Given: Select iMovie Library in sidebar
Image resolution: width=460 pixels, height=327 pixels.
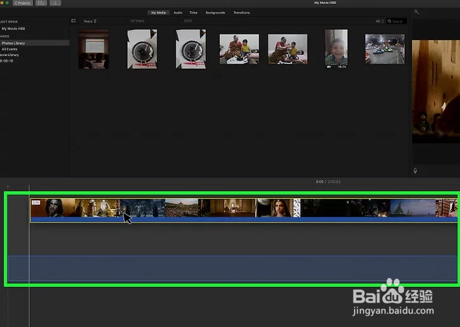Looking at the screenshot, I should [x=10, y=55].
